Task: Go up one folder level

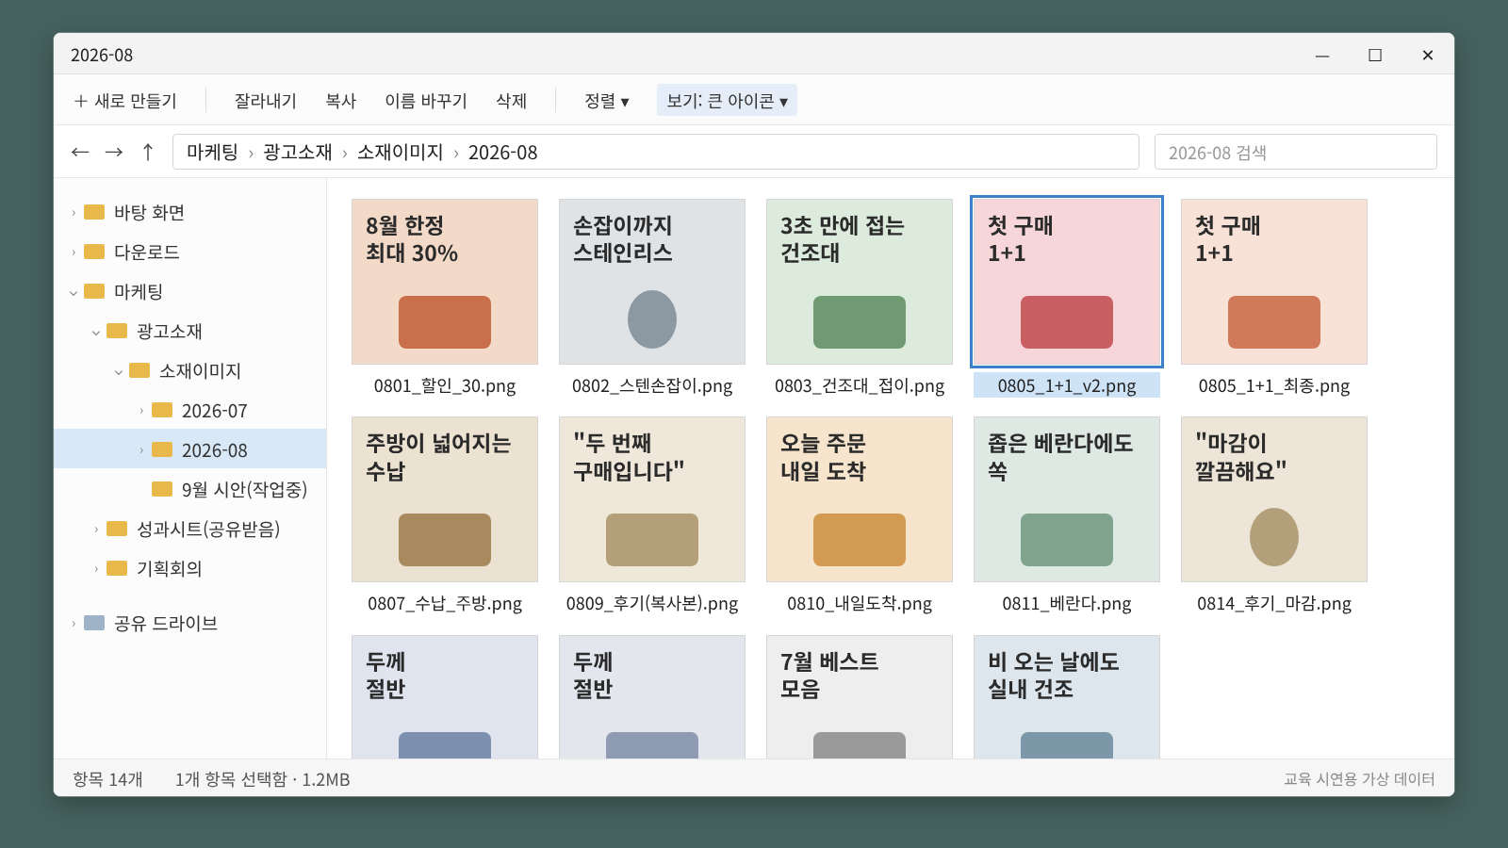Action: (148, 152)
